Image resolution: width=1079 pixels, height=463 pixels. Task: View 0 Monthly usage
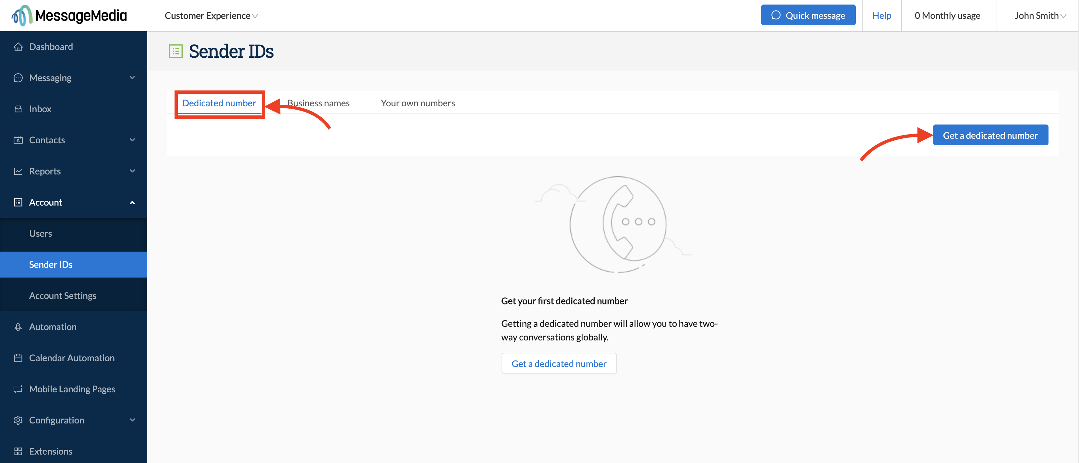(x=948, y=16)
